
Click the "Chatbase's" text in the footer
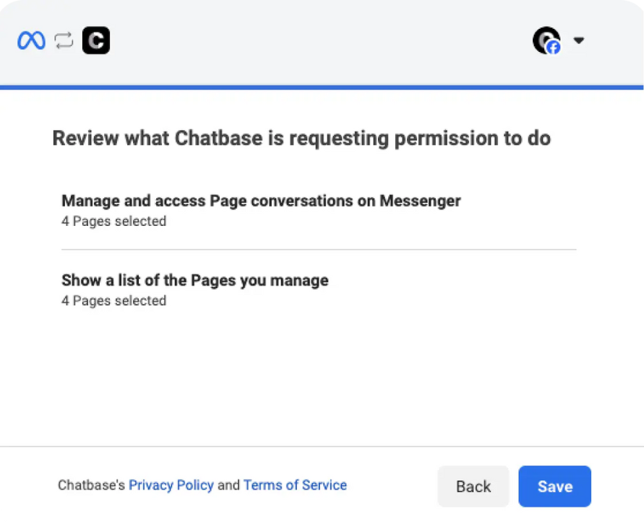tap(91, 484)
